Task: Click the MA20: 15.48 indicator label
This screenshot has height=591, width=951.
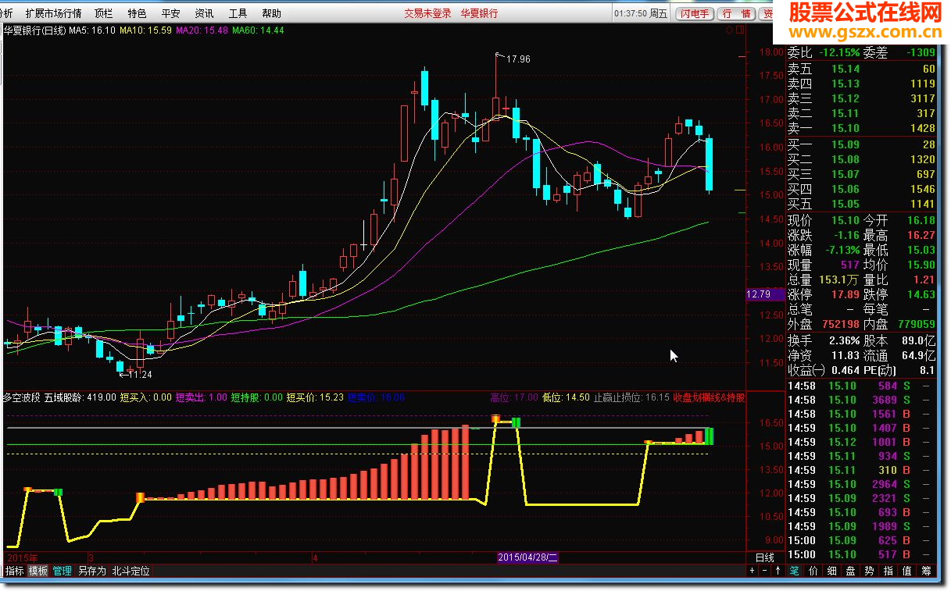Action: point(202,30)
